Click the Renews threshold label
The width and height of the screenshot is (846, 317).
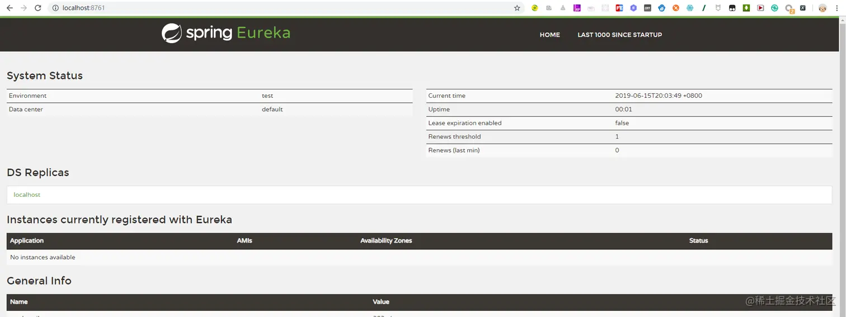click(x=454, y=136)
